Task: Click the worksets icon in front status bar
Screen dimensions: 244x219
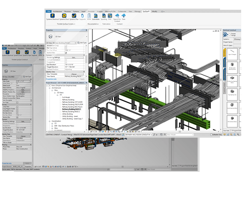Action: point(123,134)
